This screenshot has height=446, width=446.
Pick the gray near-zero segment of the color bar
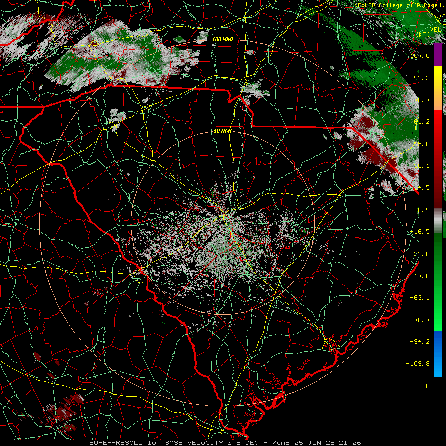(x=438, y=221)
